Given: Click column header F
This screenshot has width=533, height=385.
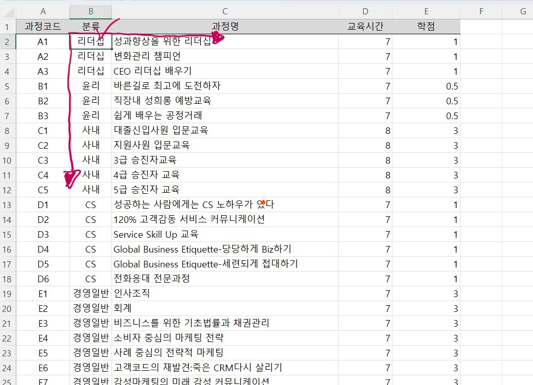Looking at the screenshot, I should [x=480, y=11].
